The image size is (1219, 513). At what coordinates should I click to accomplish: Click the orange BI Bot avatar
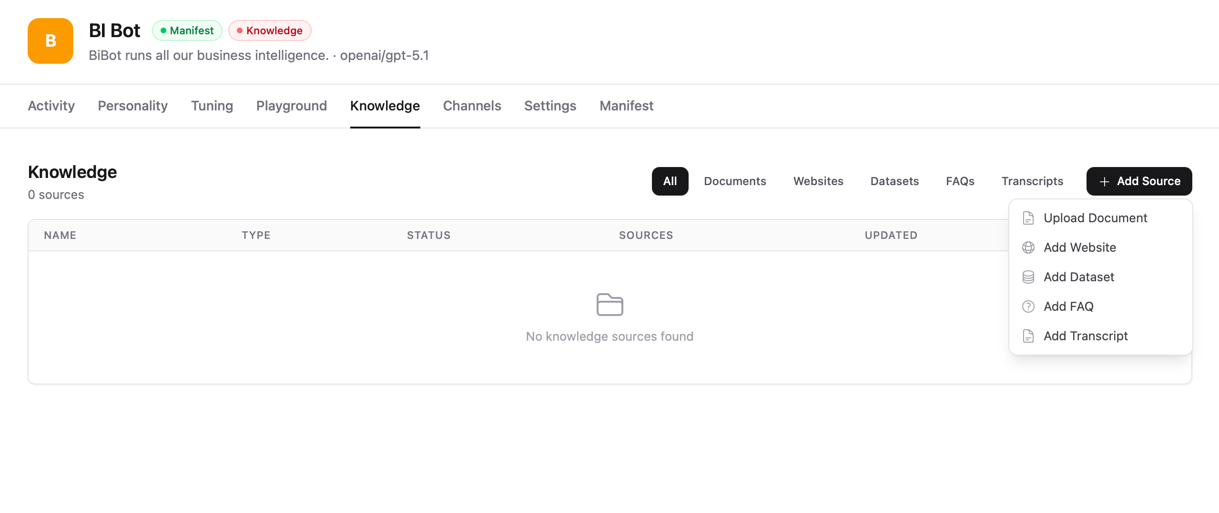pyautogui.click(x=50, y=41)
